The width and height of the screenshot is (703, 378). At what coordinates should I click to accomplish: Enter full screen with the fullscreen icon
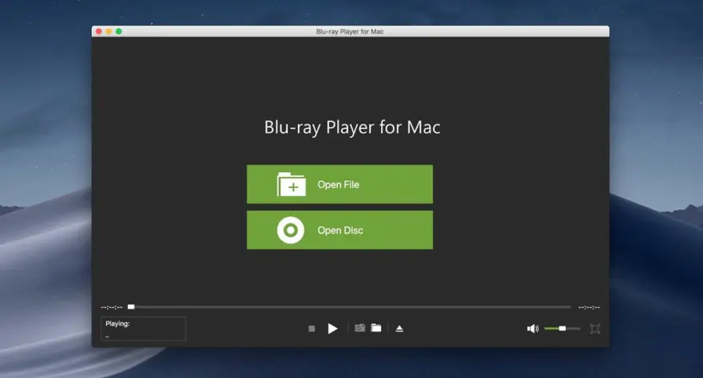594,329
